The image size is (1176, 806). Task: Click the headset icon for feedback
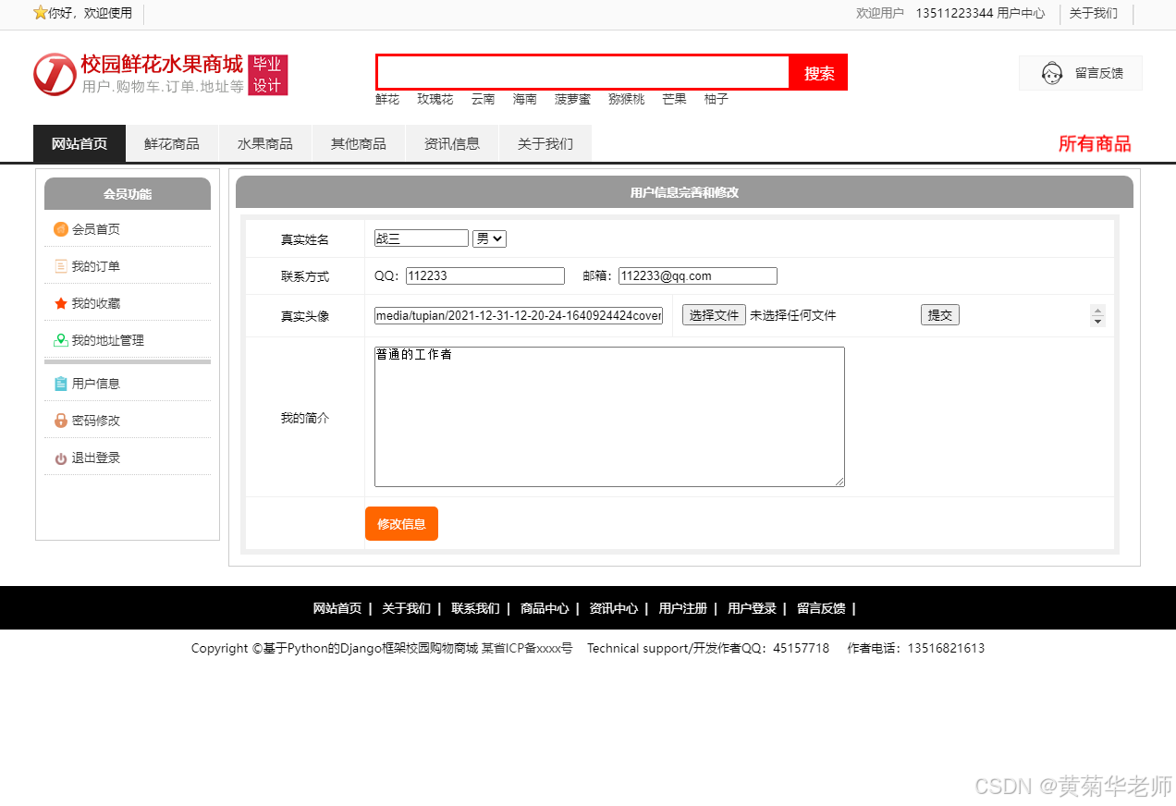[x=1052, y=73]
